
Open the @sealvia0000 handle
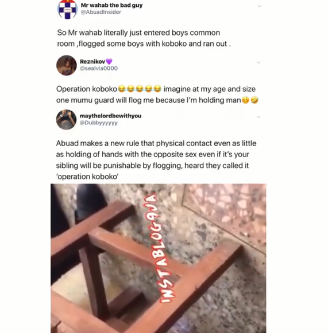coord(99,68)
